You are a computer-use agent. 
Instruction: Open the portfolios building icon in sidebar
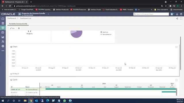3,23
